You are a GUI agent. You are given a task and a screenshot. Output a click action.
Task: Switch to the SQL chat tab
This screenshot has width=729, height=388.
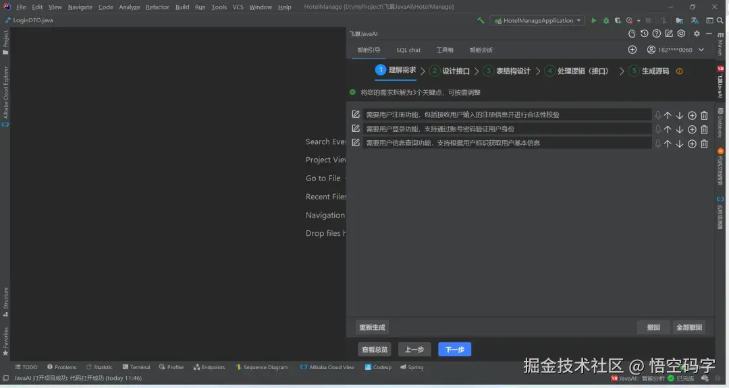click(408, 50)
